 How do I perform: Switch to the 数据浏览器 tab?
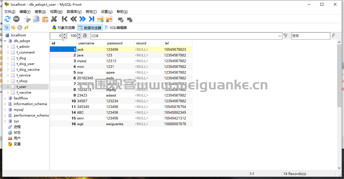pos(90,28)
